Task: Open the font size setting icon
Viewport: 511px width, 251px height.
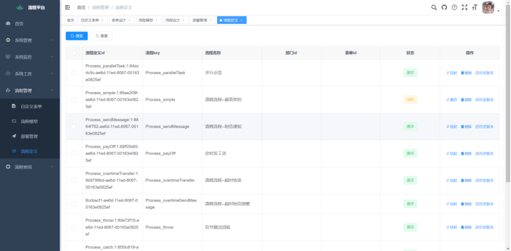Action: 474,8
